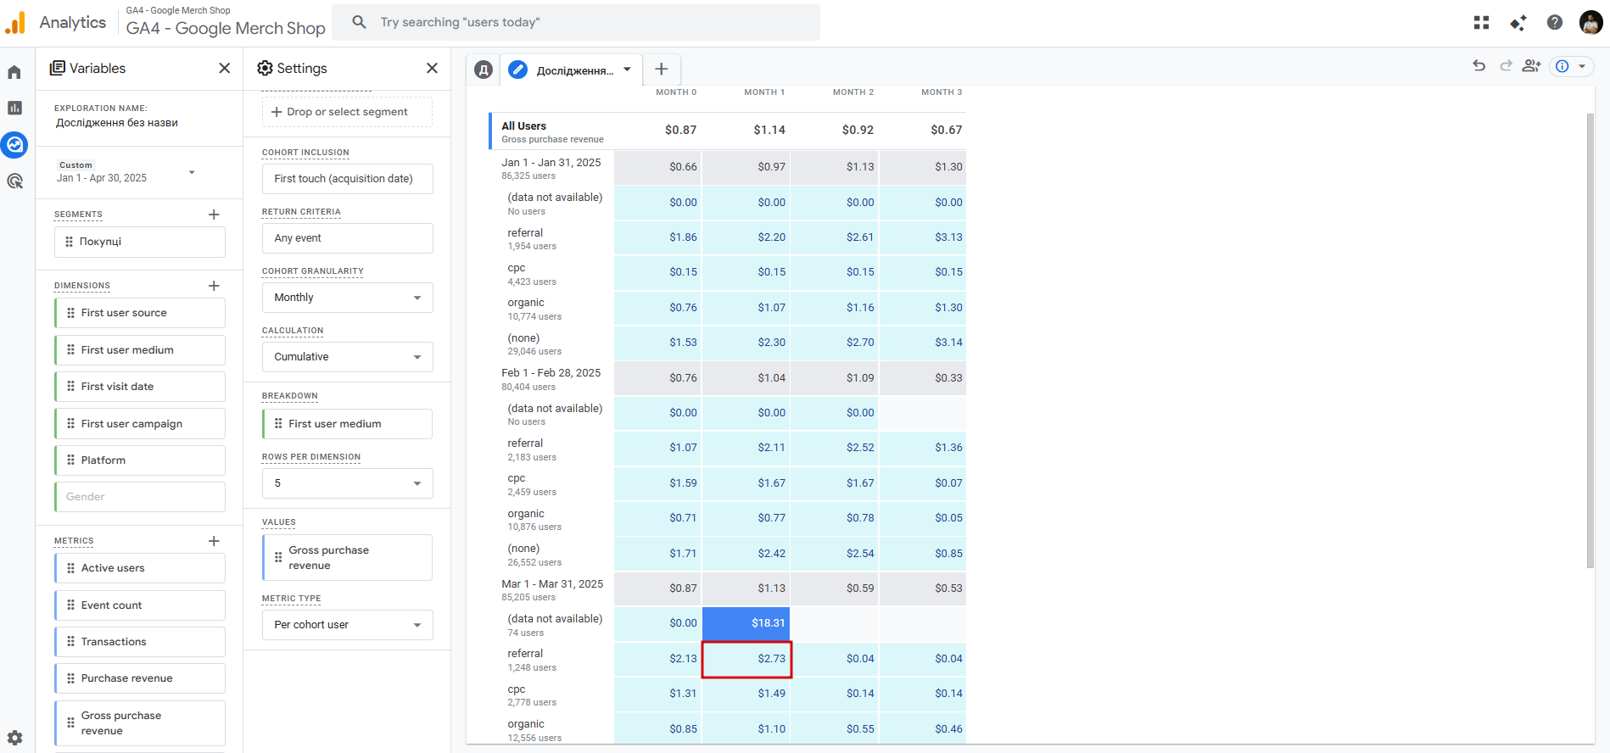Close the Settings panel
The image size is (1610, 753).
[432, 68]
